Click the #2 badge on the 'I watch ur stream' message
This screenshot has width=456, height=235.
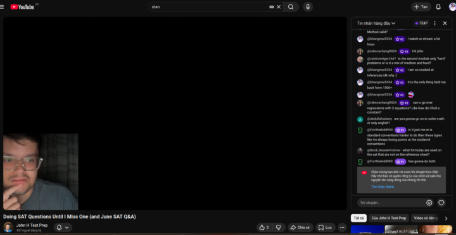point(400,39)
